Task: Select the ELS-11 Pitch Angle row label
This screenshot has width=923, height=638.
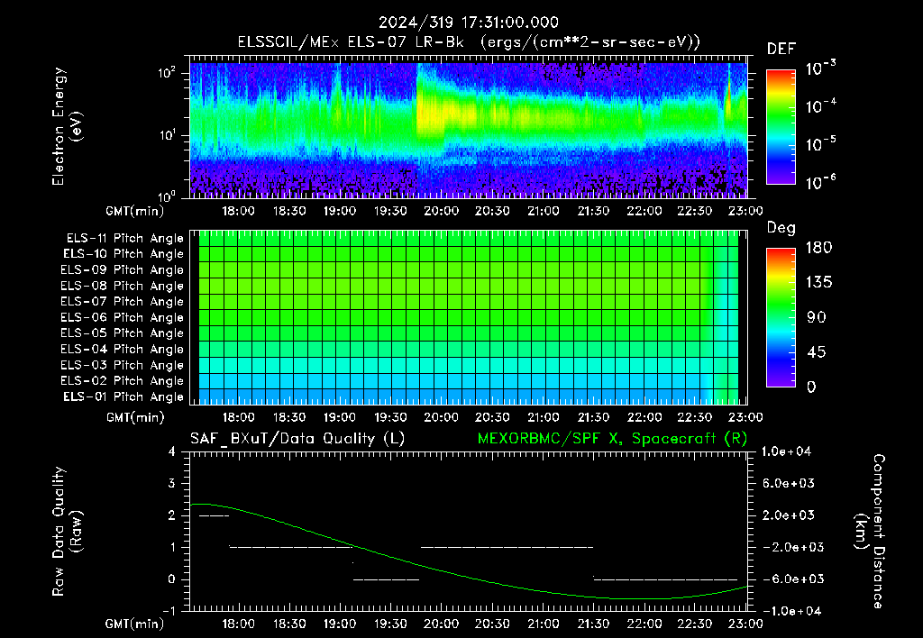Action: tap(124, 239)
